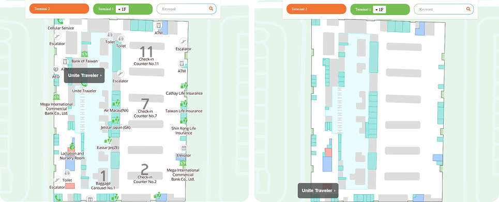Click the 'AED' text label
The height and width of the screenshot is (202, 499).
pyautogui.click(x=56, y=77)
